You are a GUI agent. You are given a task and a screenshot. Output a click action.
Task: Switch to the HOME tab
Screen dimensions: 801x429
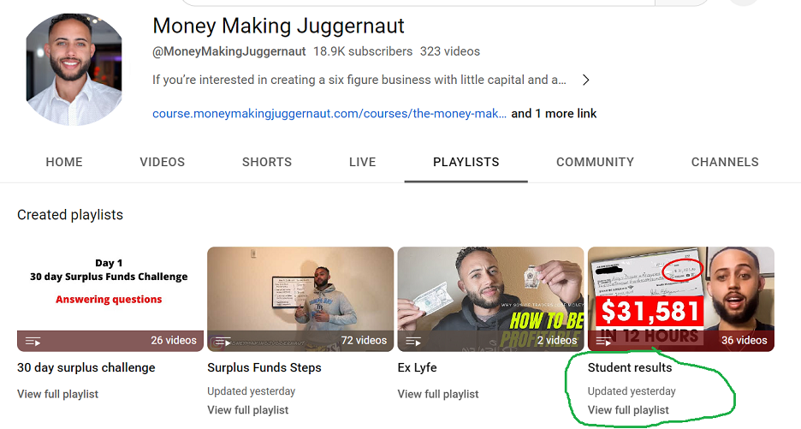coord(64,162)
